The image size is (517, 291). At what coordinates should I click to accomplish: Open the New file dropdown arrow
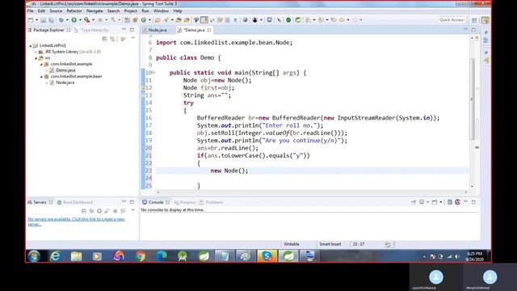coord(36,20)
